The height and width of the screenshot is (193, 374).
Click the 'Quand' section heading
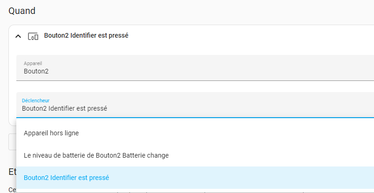22,11
